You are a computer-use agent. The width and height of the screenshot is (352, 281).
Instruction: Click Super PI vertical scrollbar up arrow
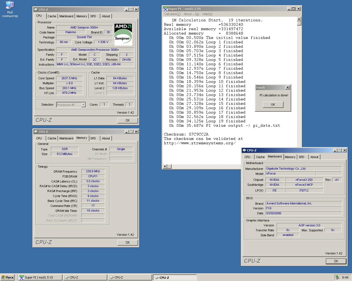299,19
